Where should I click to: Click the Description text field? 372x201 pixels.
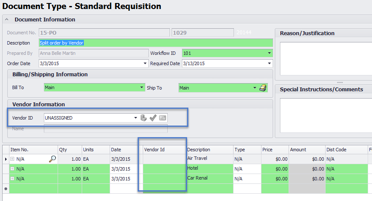(155, 43)
